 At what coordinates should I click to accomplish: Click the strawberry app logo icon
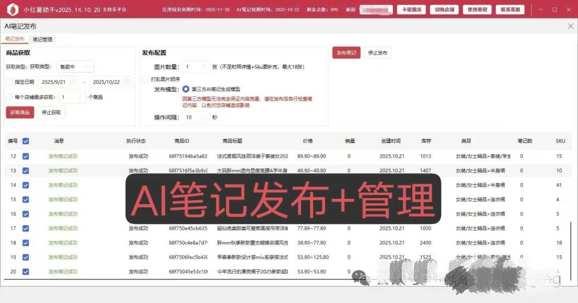[x=13, y=9]
